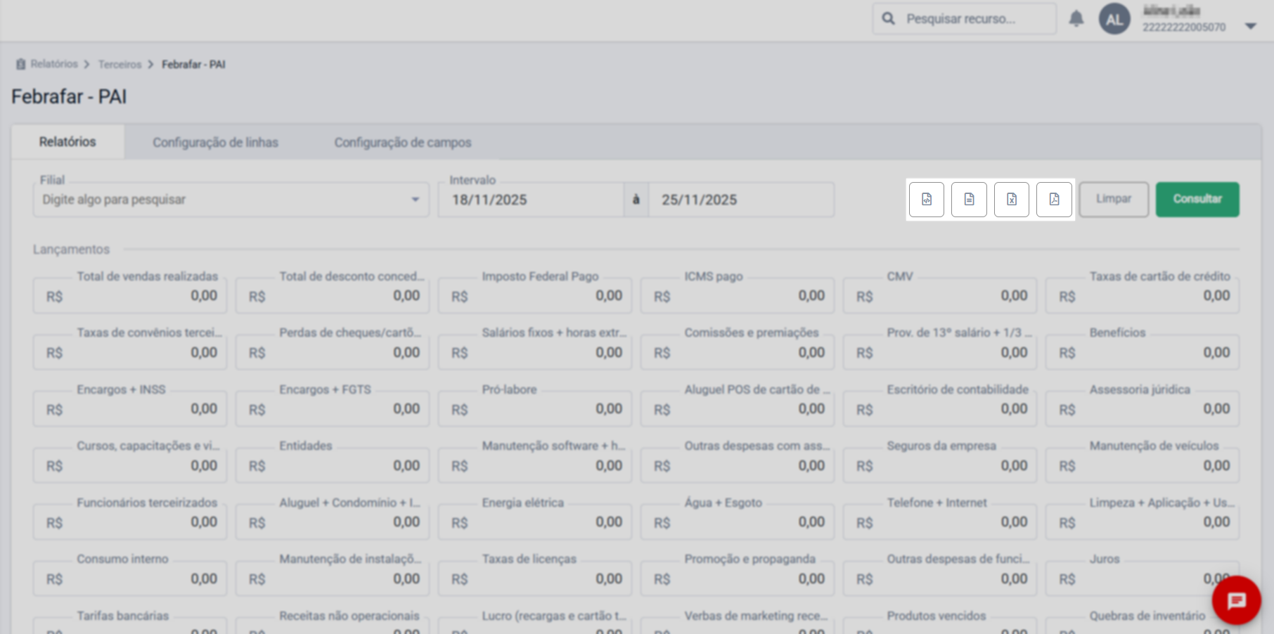Edit Consumo interno value
1274x634 pixels.
[130, 579]
